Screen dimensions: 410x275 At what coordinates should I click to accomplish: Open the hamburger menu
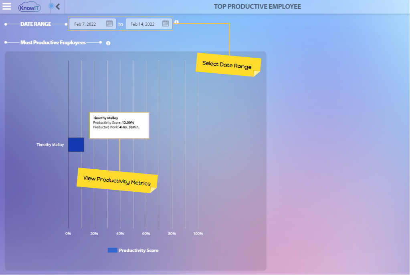click(x=7, y=6)
